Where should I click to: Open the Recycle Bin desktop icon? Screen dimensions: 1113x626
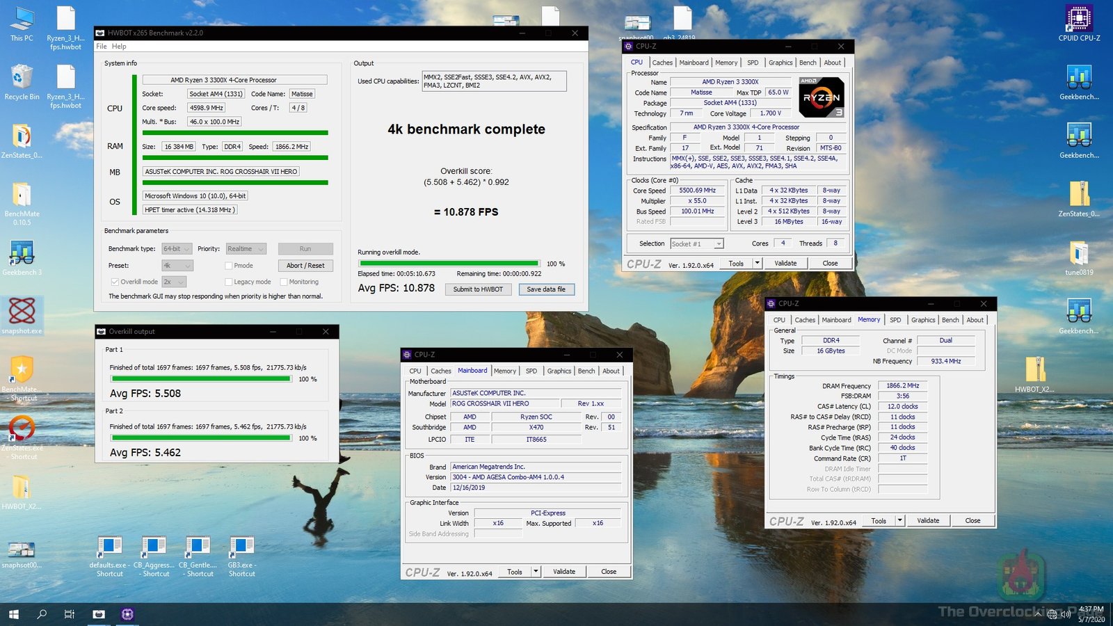pos(22,79)
